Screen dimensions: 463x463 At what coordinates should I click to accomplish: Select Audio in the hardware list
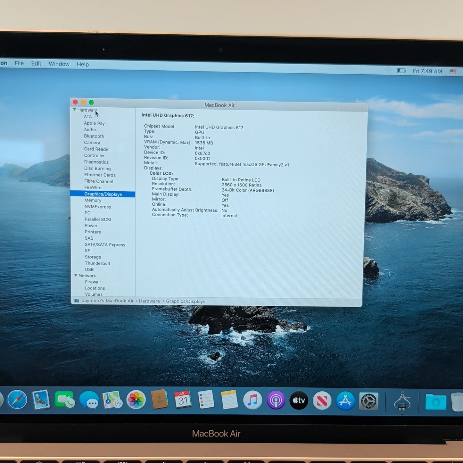[90, 129]
